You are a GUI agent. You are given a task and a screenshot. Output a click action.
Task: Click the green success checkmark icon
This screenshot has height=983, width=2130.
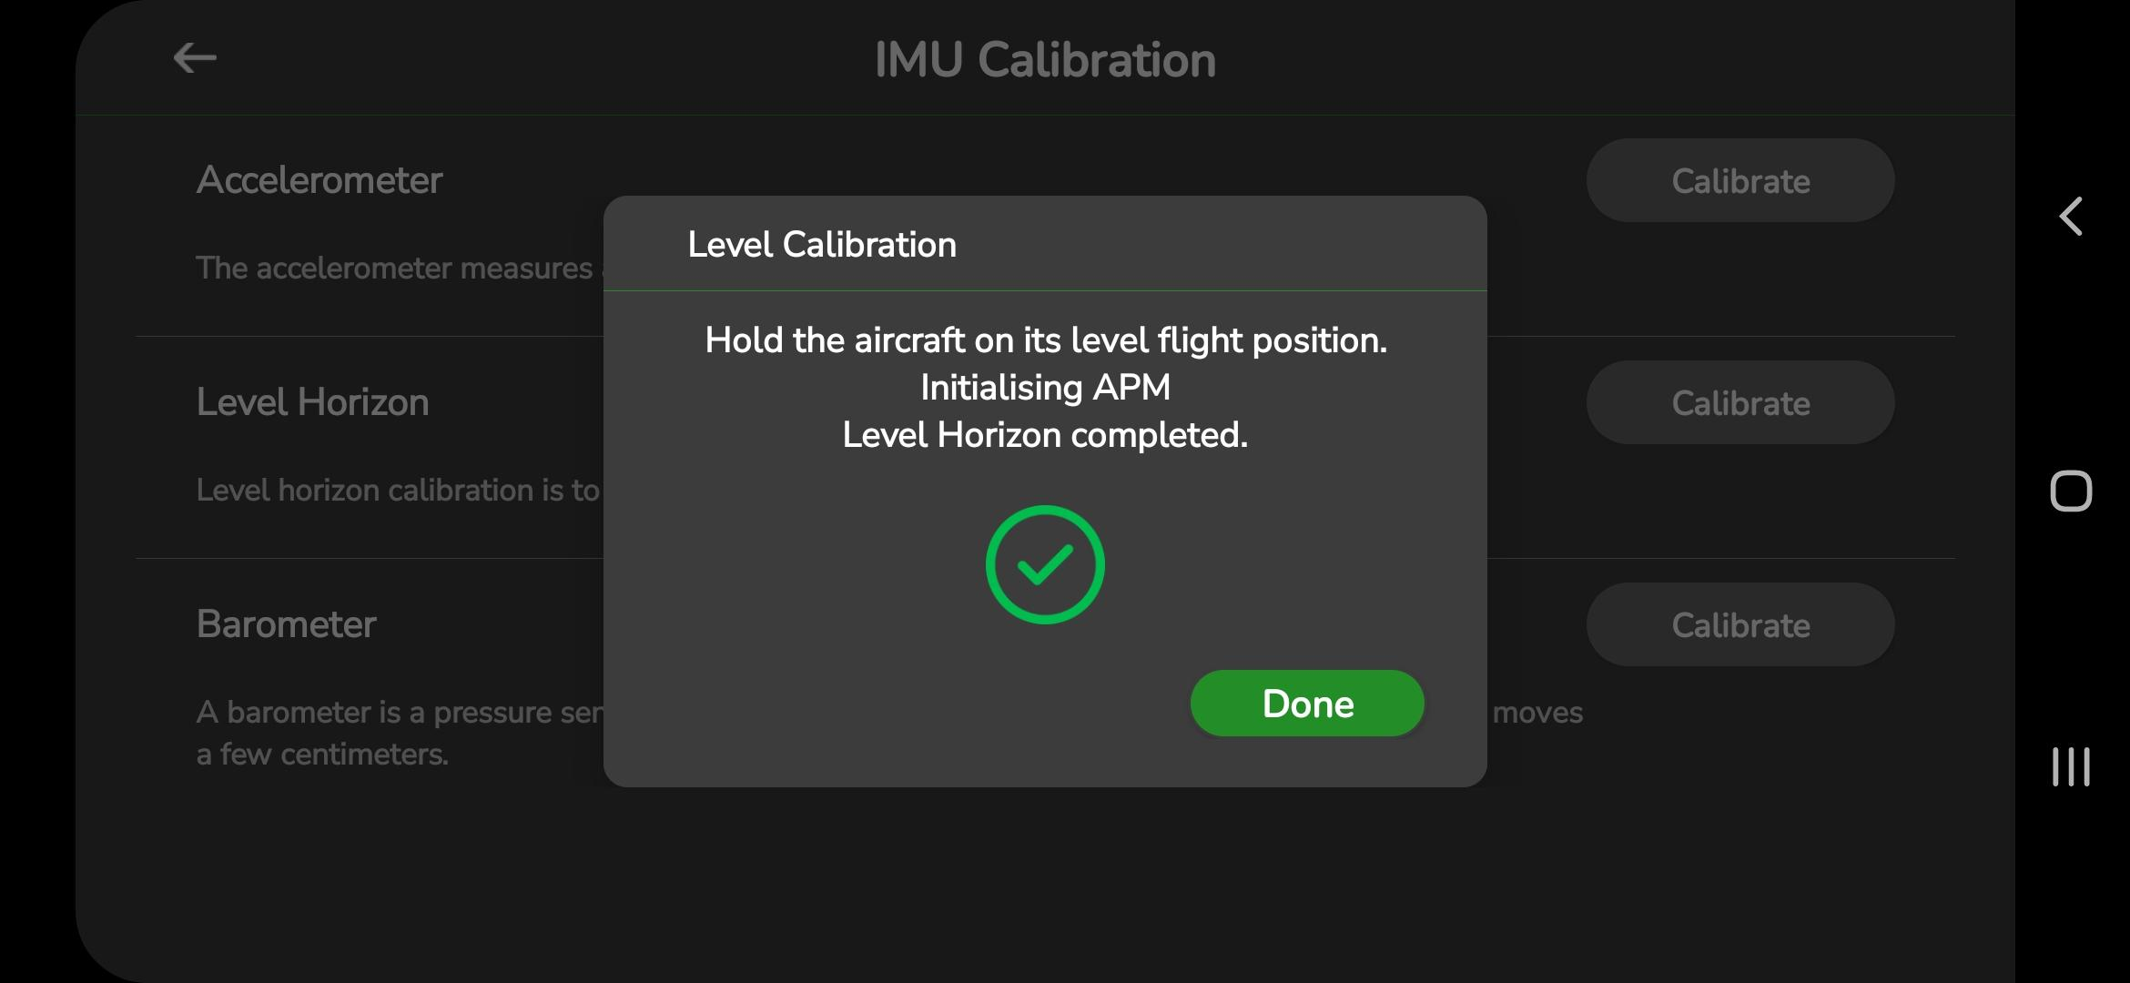tap(1045, 564)
